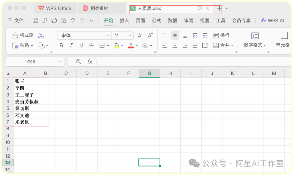The image size is (293, 175).
Task: Click the WPS Office home tab
Action: tap(55, 8)
